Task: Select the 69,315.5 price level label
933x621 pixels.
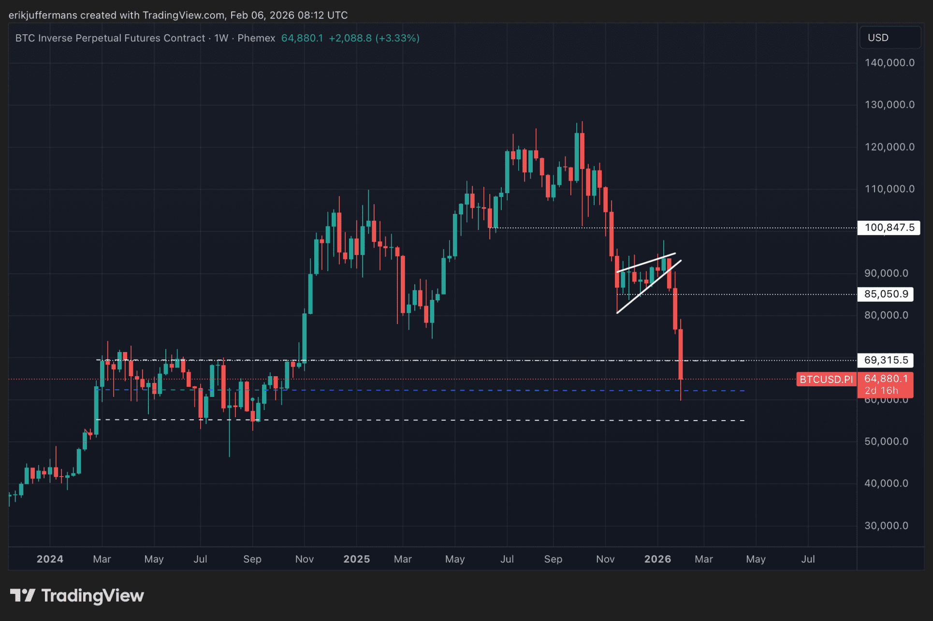Action: pyautogui.click(x=886, y=360)
